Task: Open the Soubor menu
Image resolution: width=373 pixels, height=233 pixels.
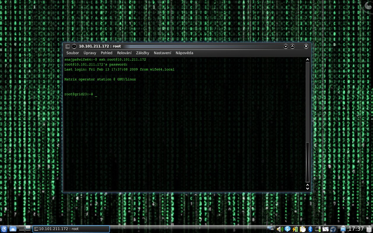Action: [73, 53]
